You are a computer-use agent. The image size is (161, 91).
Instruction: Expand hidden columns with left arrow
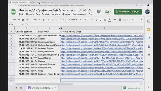(59, 28)
